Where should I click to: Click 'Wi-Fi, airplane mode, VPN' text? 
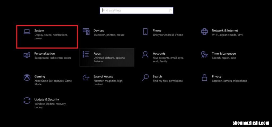pyautogui.click(x=227, y=35)
